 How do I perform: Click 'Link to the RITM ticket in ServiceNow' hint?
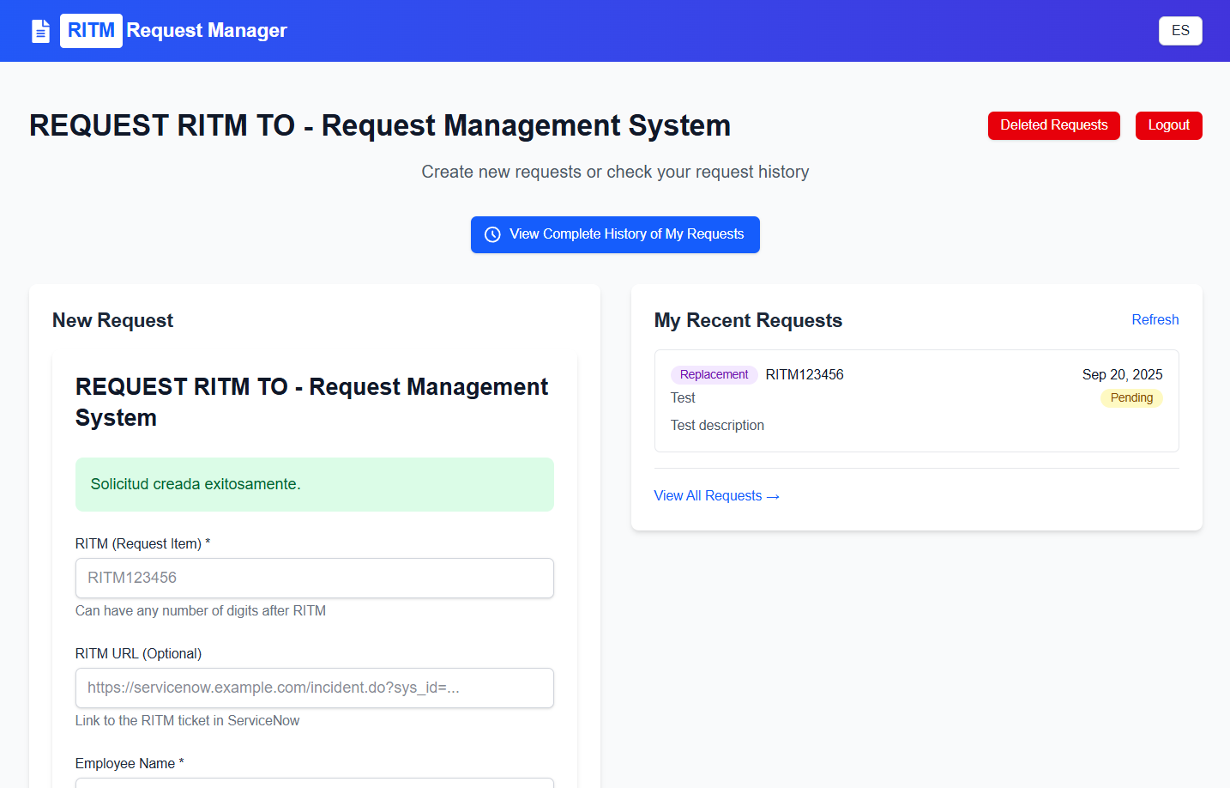click(188, 720)
